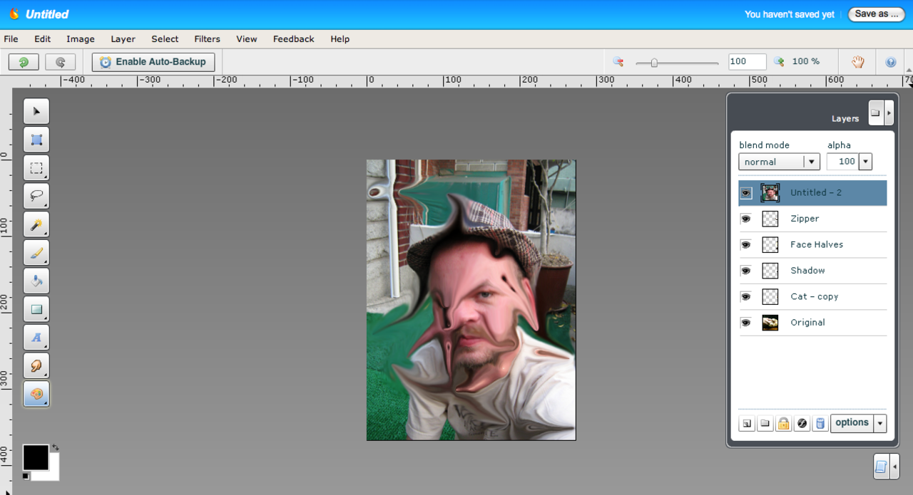Toggle visibility of Shadow layer

745,271
